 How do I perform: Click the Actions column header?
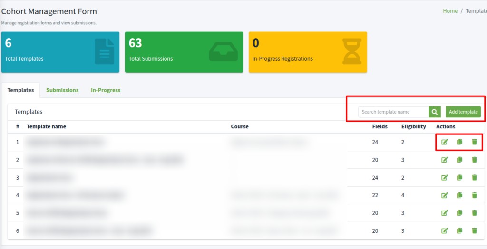point(446,127)
